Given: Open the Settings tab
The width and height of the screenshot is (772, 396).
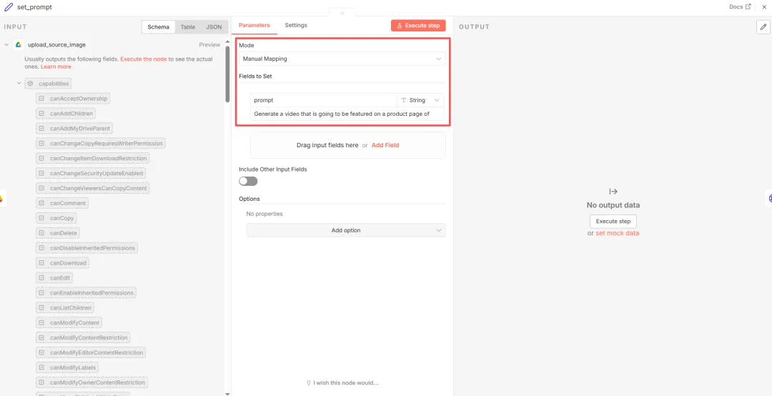Looking at the screenshot, I should point(296,25).
